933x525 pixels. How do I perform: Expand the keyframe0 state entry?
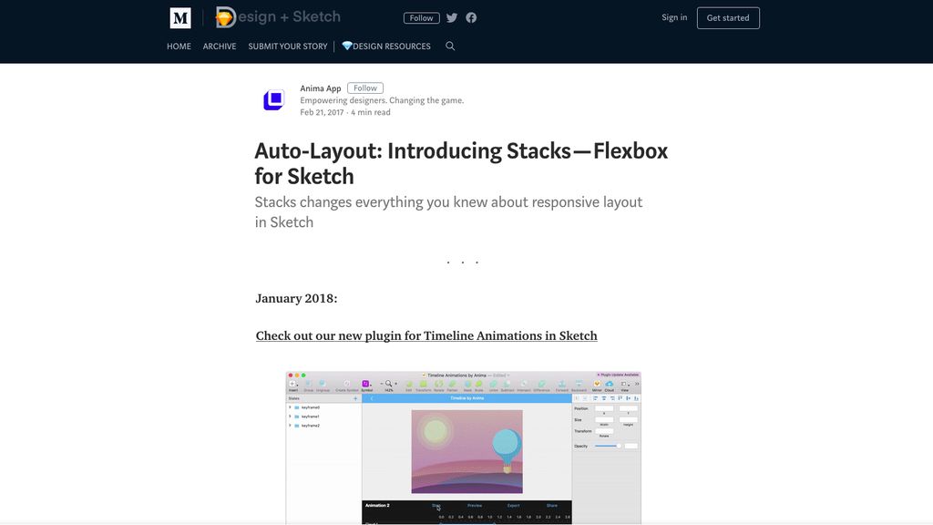tap(290, 407)
